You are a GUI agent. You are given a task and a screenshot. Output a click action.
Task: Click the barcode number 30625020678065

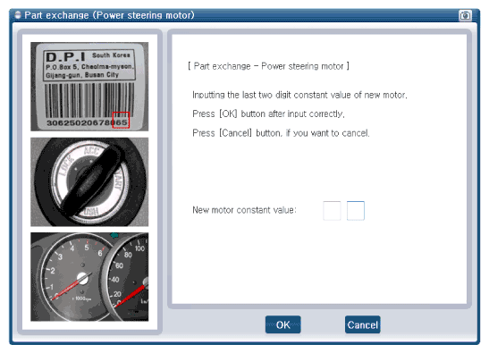[87, 122]
